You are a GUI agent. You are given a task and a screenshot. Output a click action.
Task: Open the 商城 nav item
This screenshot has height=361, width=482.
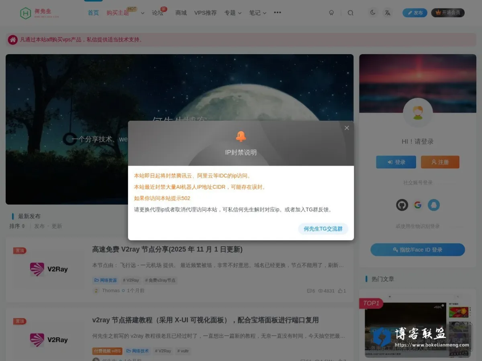181,13
